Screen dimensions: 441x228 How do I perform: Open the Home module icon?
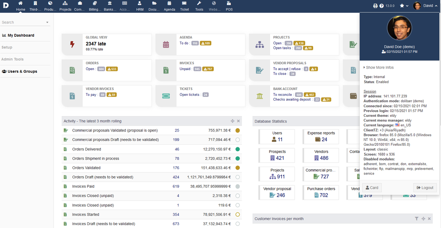coord(21,3)
